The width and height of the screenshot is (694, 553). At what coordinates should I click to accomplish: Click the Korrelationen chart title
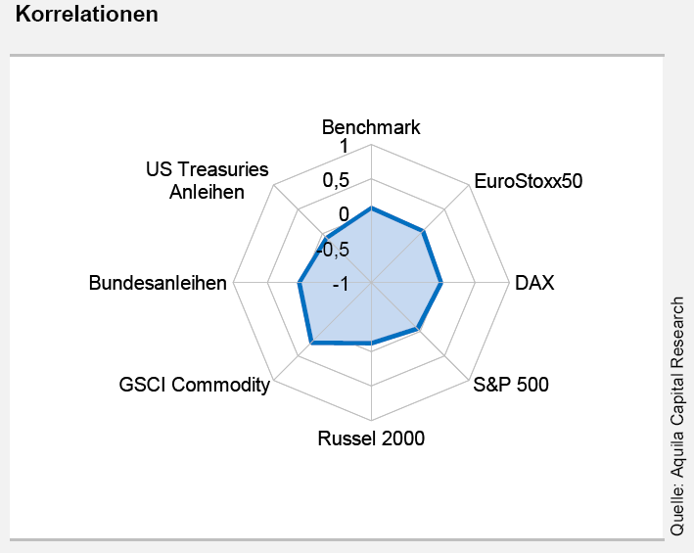87,17
